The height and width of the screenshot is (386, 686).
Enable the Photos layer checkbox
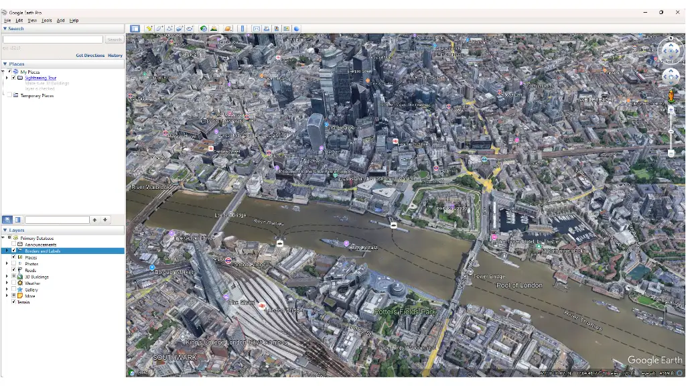14,263
